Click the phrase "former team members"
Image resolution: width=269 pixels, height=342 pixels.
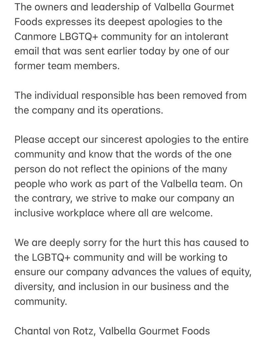click(67, 66)
